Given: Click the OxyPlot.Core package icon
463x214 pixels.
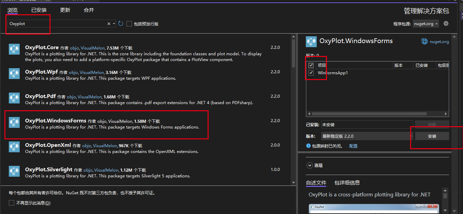Looking at the screenshot, I should tap(14, 49).
